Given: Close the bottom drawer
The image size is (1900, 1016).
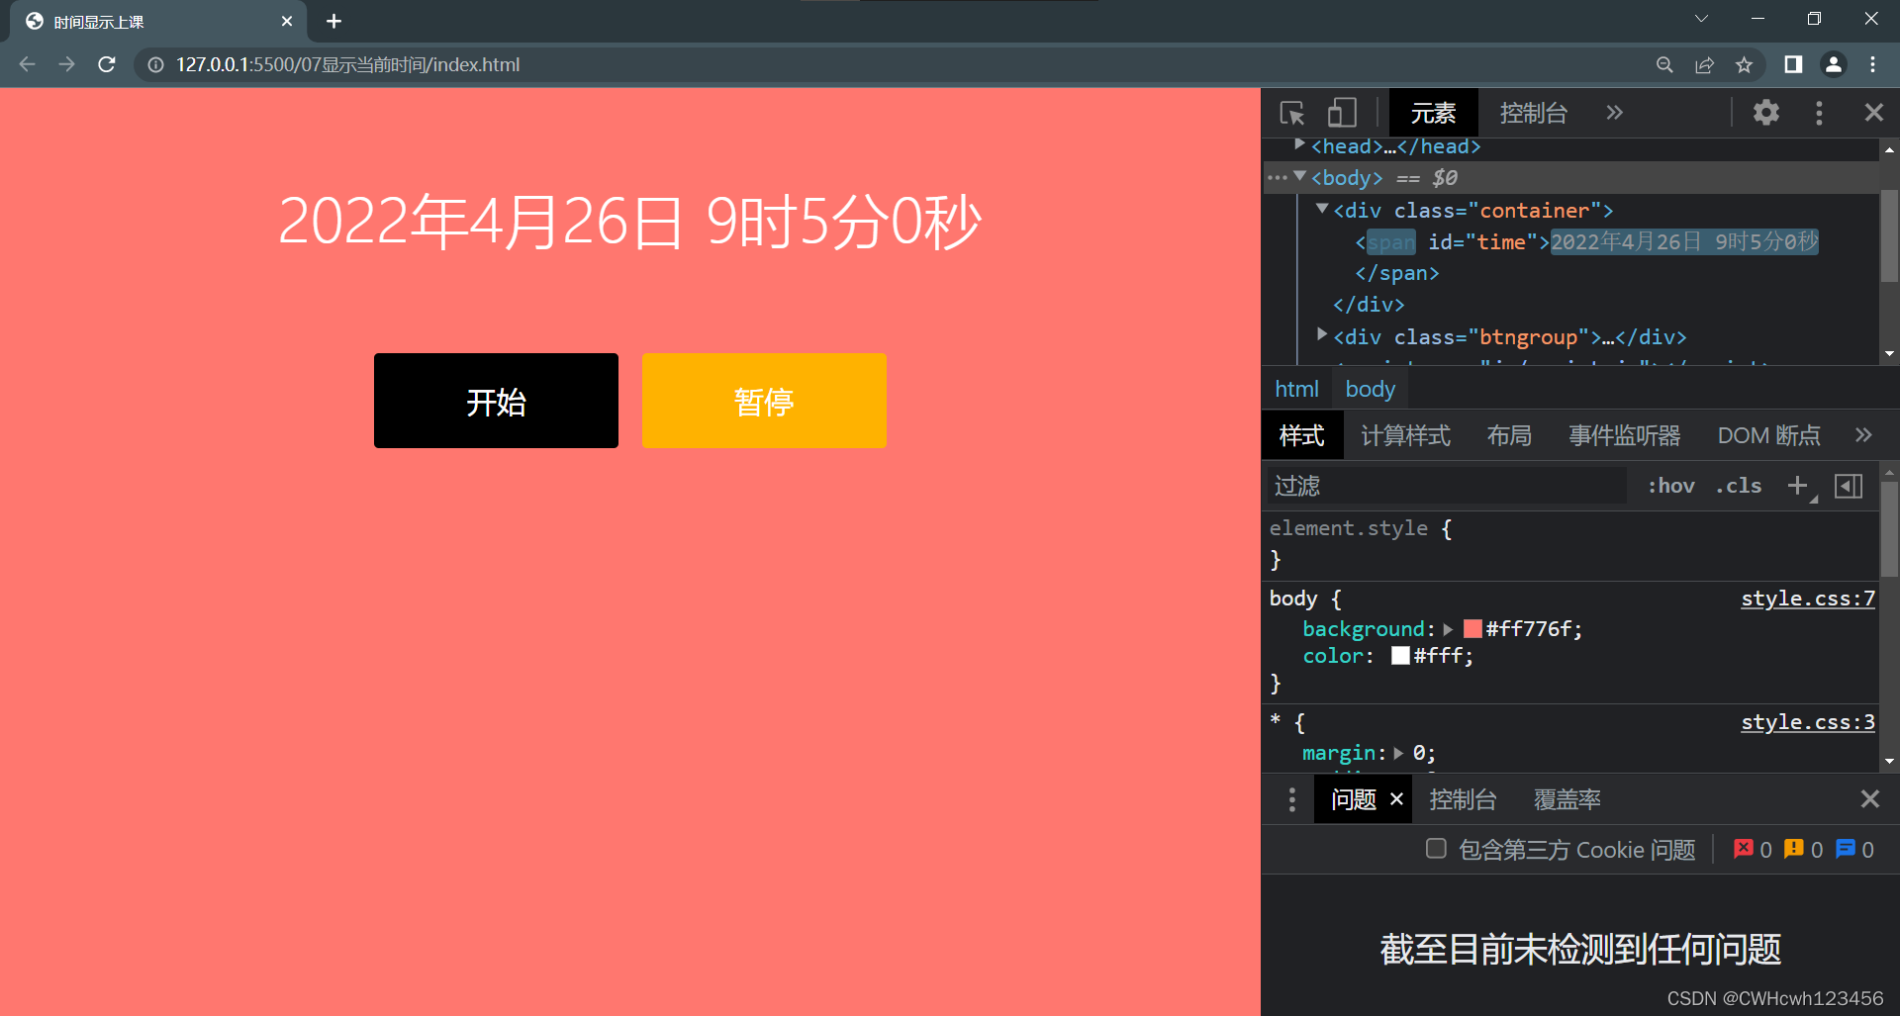Looking at the screenshot, I should click(x=1869, y=799).
